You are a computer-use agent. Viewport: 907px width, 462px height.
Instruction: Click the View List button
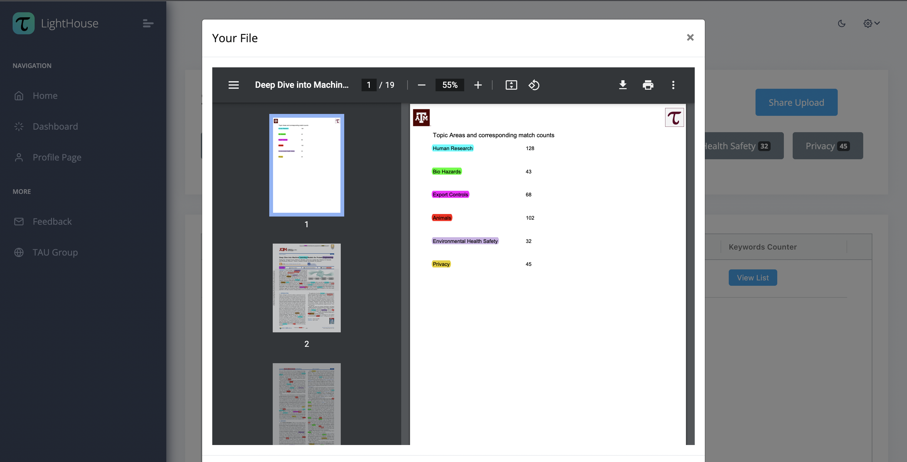click(753, 278)
